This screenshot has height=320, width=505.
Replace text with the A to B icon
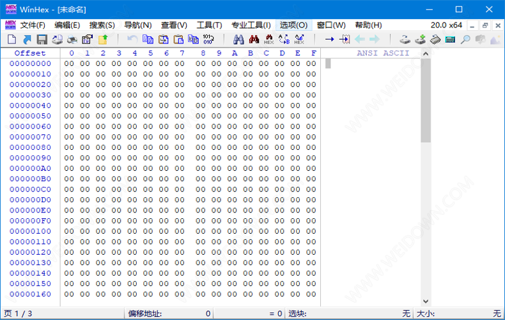coord(284,39)
